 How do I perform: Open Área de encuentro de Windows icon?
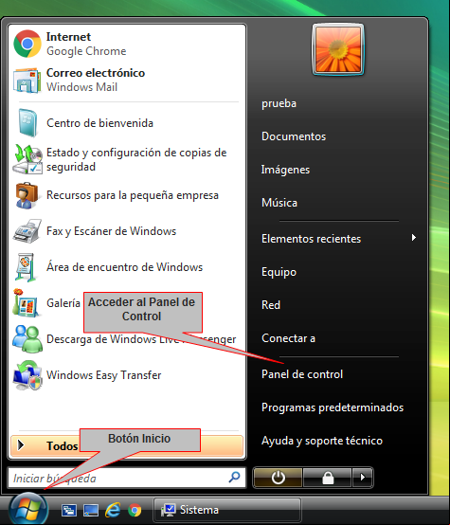pos(27,267)
